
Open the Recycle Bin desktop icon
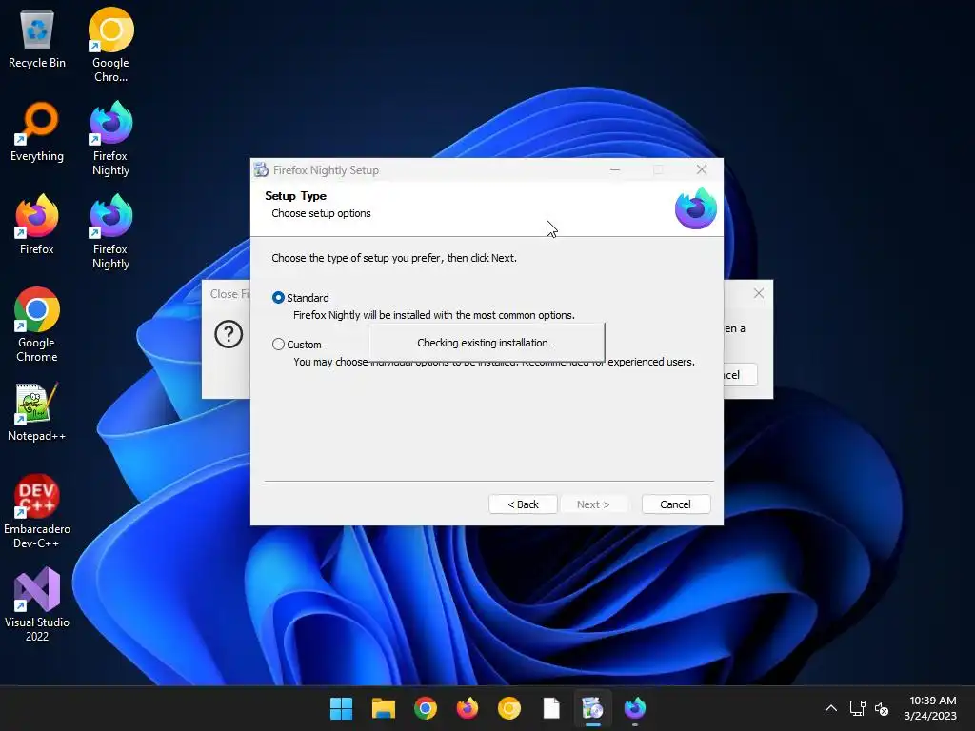[37, 38]
